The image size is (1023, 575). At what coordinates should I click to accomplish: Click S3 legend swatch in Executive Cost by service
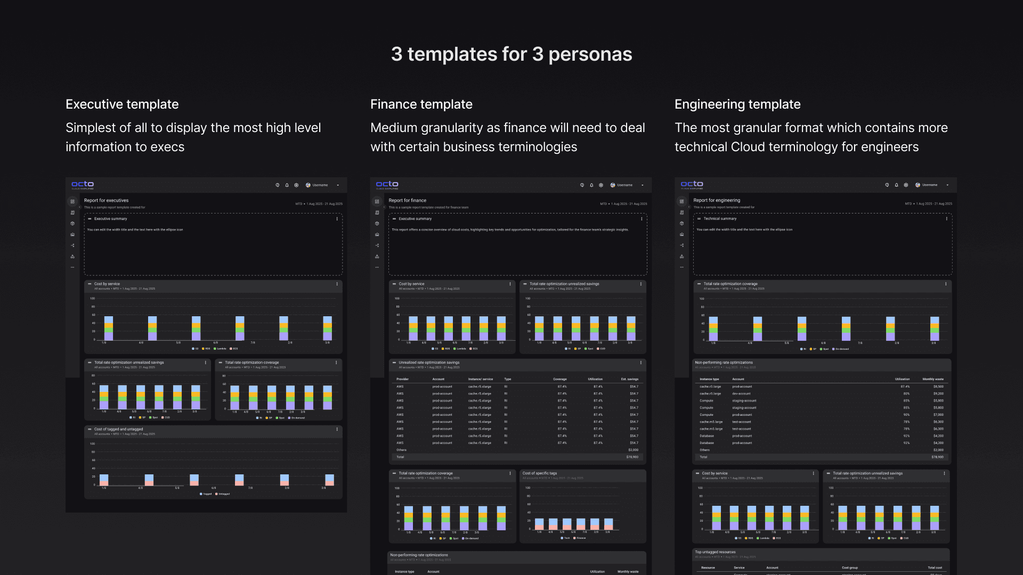point(193,349)
